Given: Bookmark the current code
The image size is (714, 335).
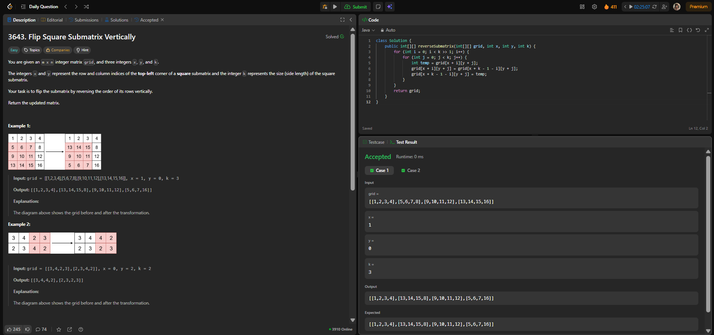Looking at the screenshot, I should pyautogui.click(x=680, y=30).
